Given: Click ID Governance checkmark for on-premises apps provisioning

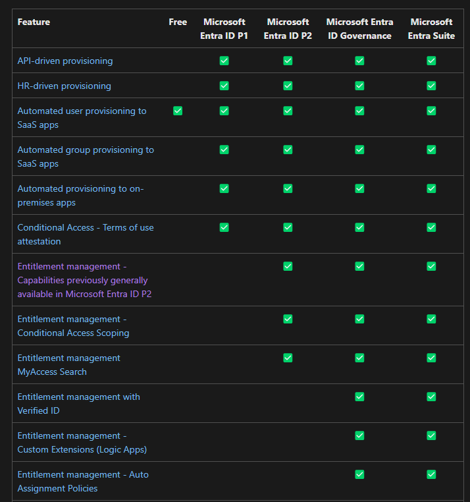Looking at the screenshot, I should point(359,188).
